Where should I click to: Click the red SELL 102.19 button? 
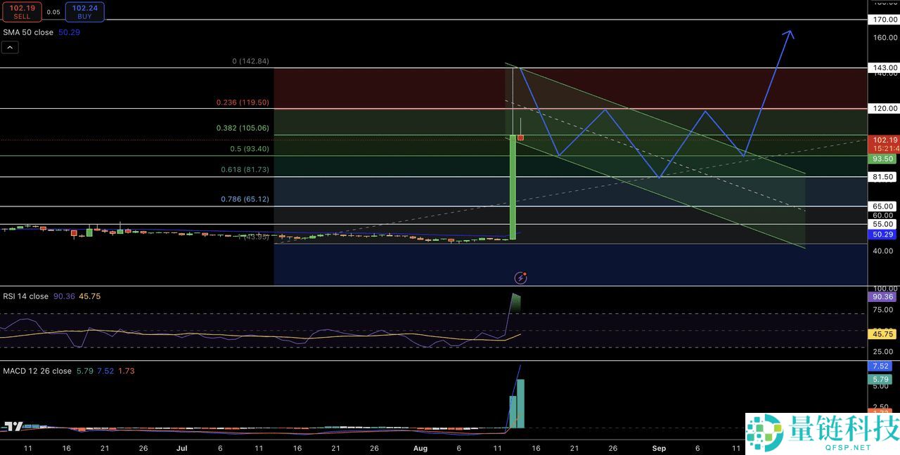[22, 11]
